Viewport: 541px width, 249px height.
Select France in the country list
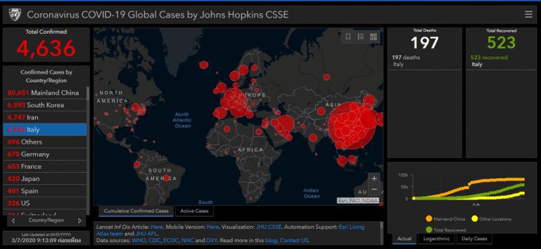(x=45, y=167)
